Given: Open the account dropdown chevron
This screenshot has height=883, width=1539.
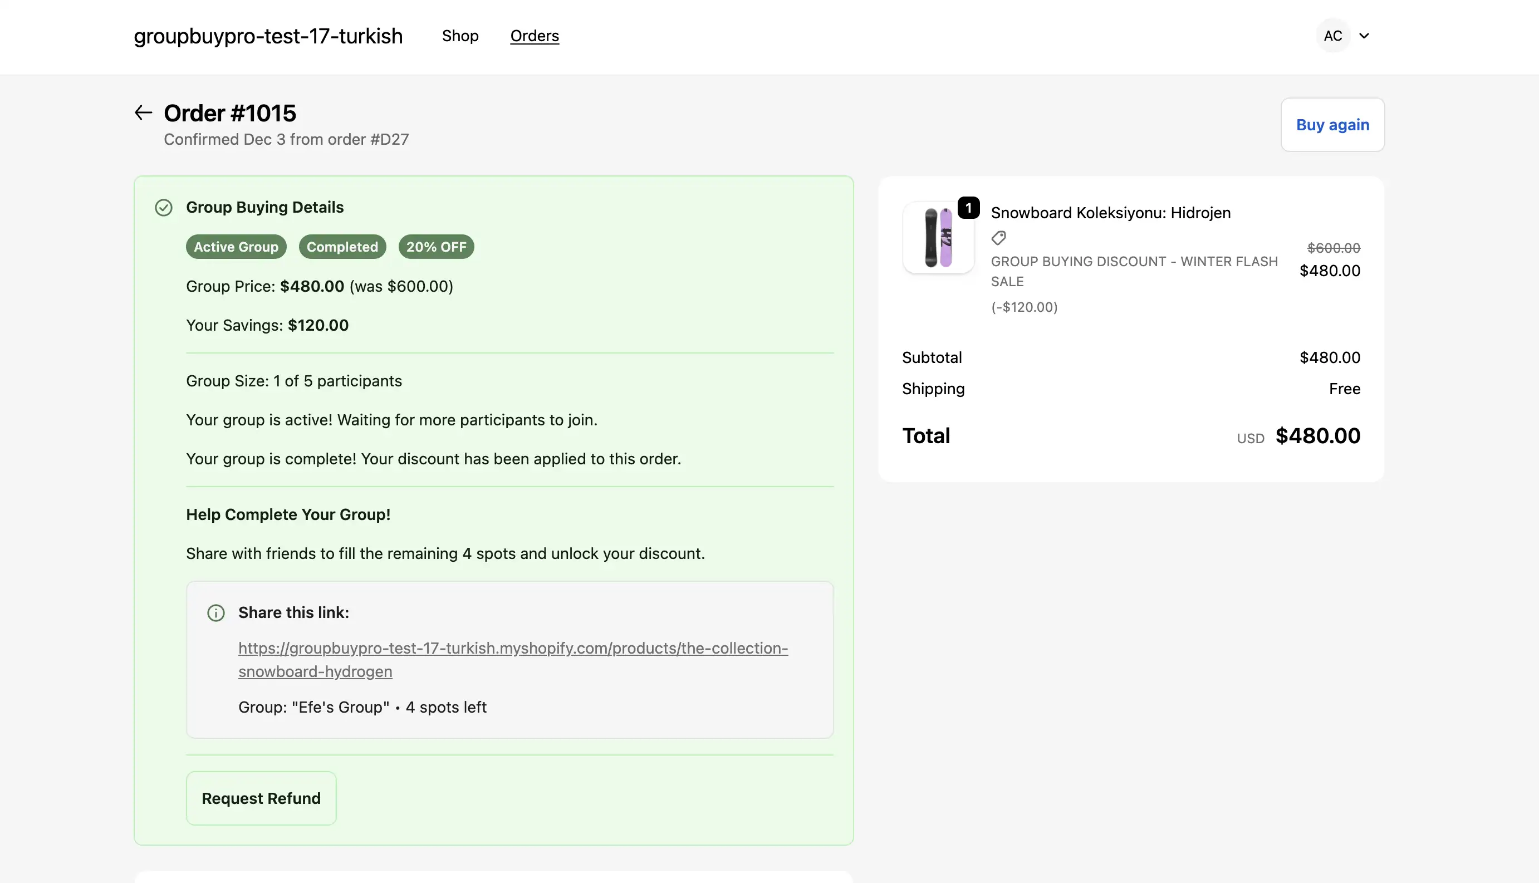Looking at the screenshot, I should [x=1364, y=36].
